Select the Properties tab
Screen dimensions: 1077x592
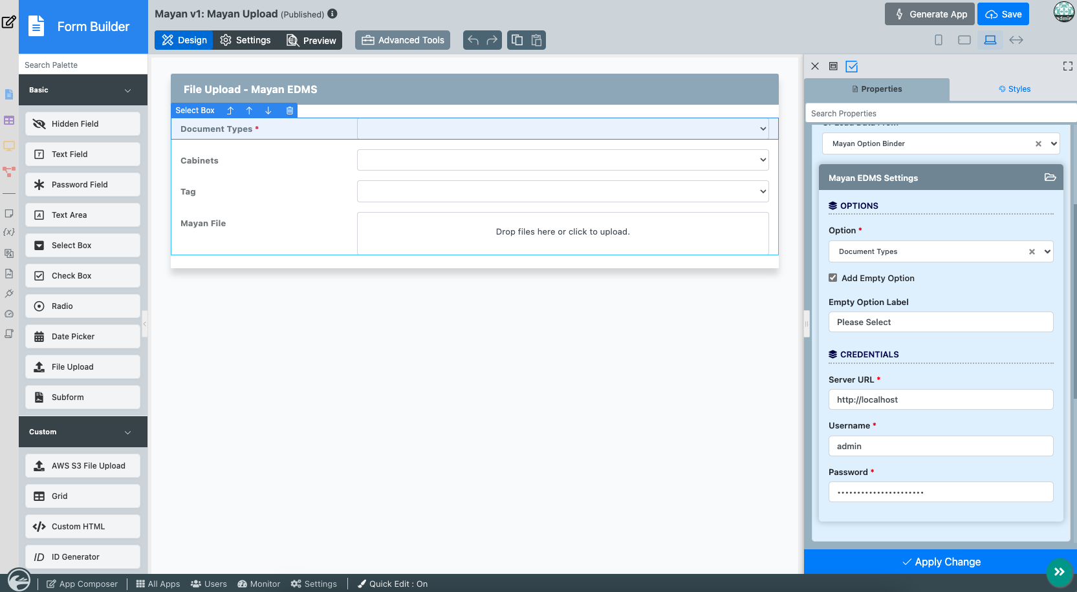point(877,89)
